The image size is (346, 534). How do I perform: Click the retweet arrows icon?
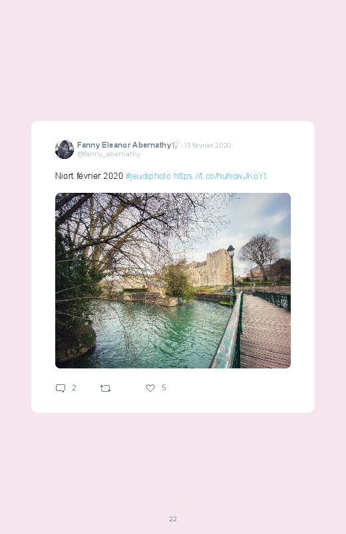click(105, 388)
